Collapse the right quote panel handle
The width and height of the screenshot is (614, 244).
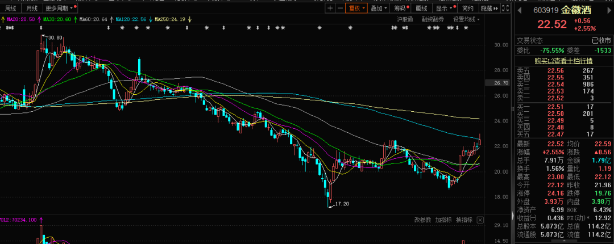(x=513, y=215)
